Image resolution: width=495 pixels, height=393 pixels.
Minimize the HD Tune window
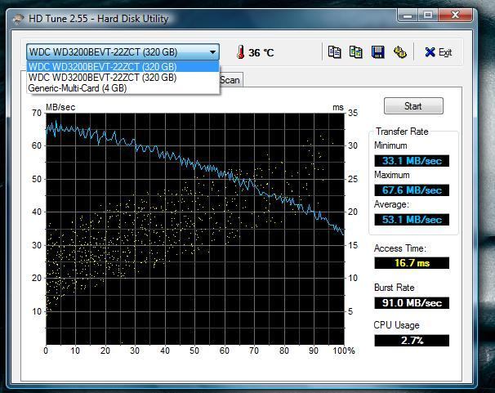[x=408, y=15]
